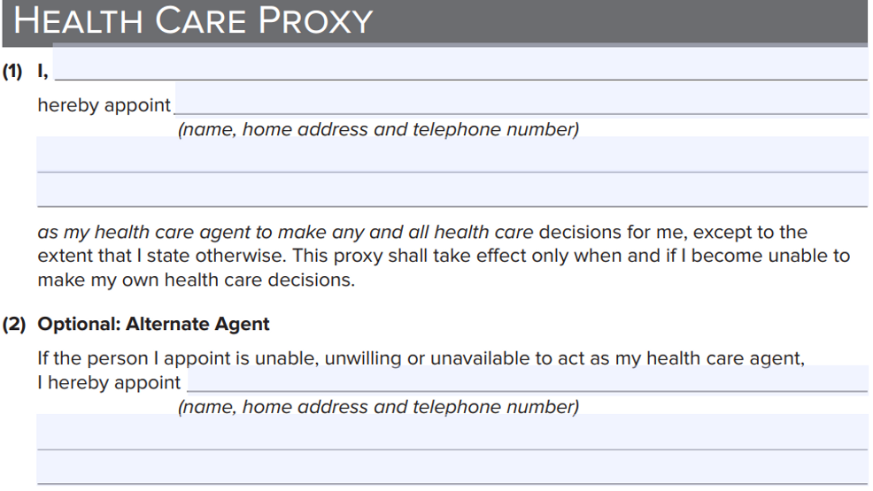Select the second line of agent address

click(452, 155)
